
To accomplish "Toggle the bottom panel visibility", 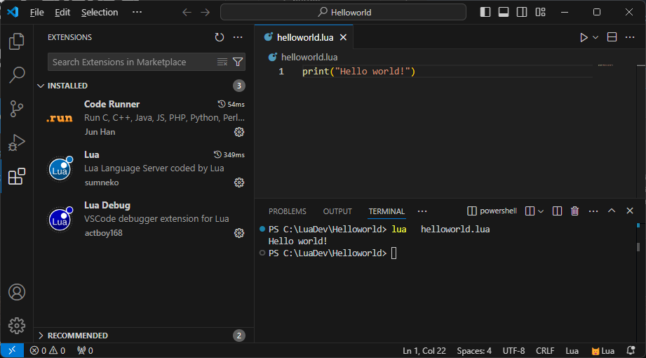I will point(504,13).
